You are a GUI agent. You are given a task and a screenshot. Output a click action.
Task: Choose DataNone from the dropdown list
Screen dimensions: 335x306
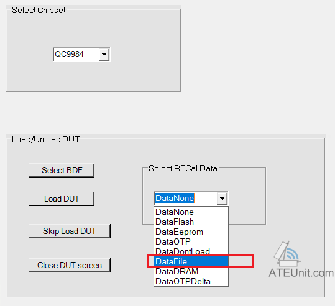click(191, 212)
